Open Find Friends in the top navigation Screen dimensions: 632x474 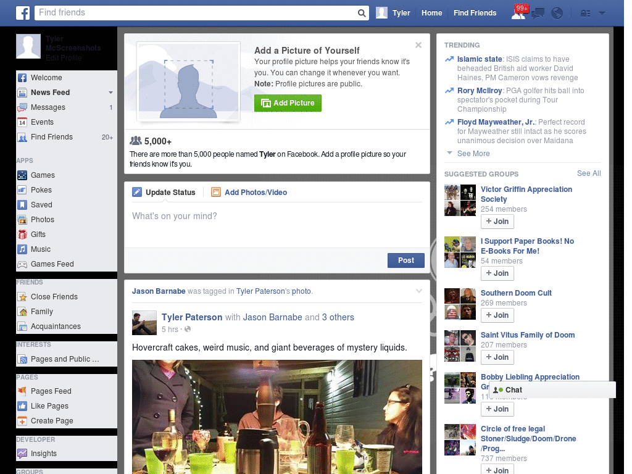[x=475, y=13]
